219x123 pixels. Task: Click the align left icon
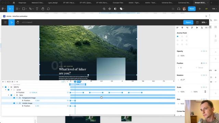pos(177,28)
